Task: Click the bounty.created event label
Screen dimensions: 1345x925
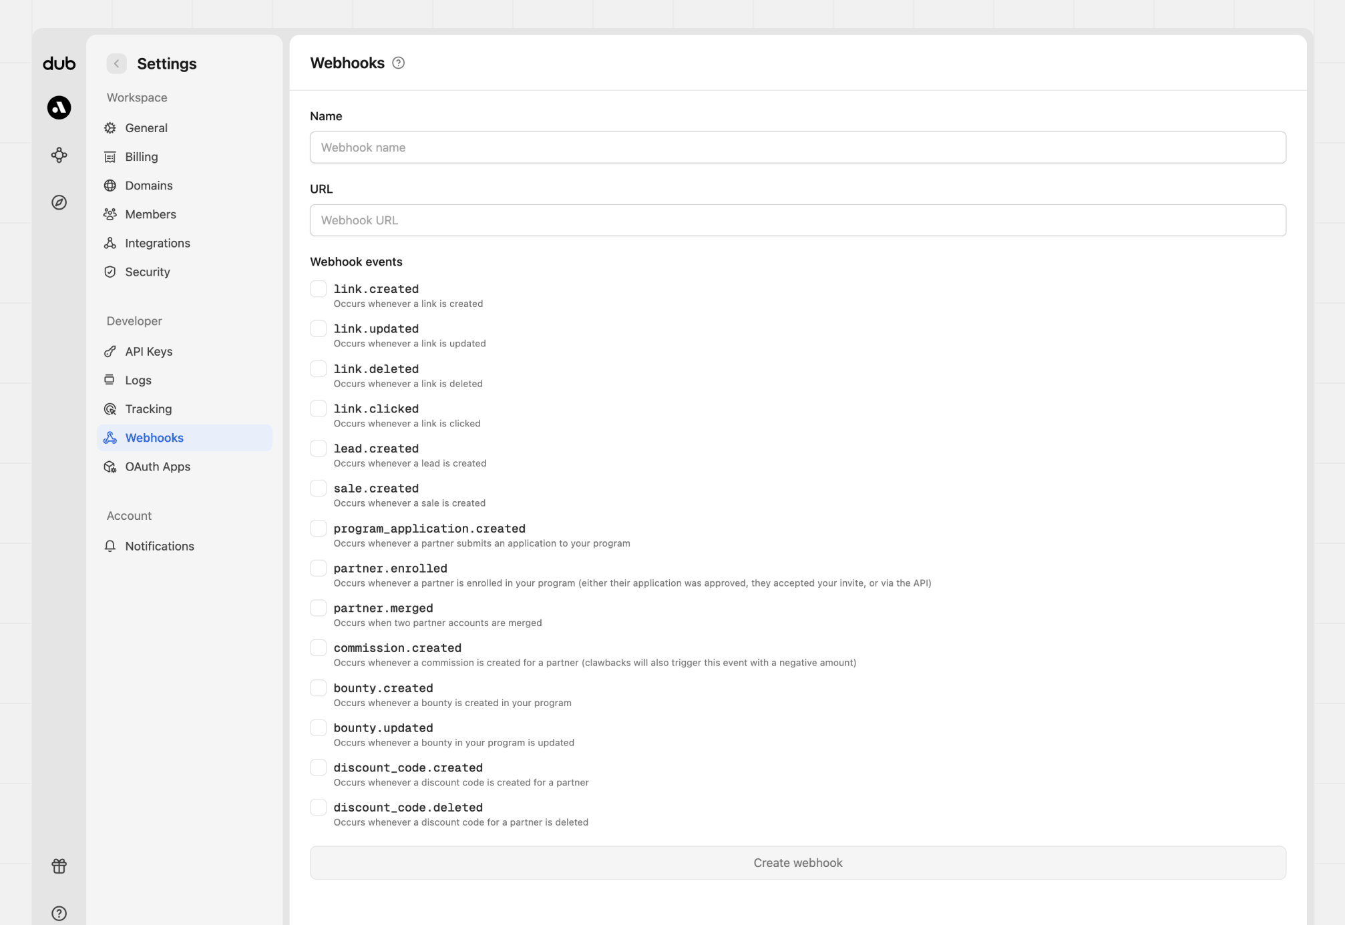Action: point(383,688)
